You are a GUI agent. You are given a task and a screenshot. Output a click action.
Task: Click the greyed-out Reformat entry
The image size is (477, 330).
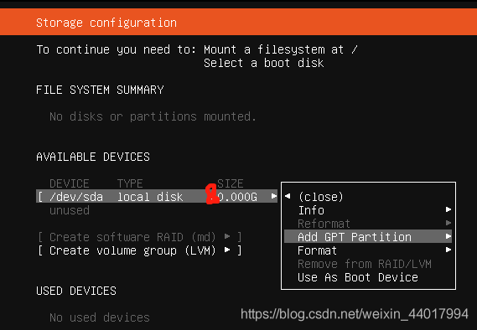(x=324, y=224)
